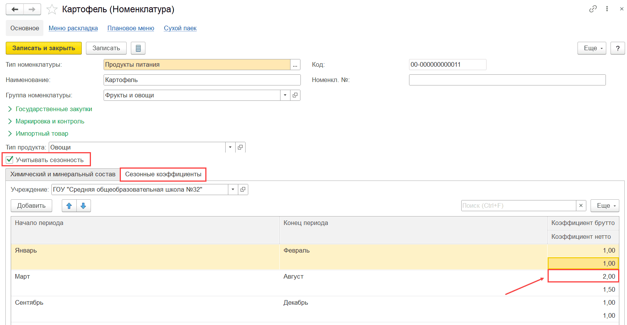This screenshot has width=627, height=325.
Task: Open Тип продукта dropdown list
Action: click(x=230, y=148)
